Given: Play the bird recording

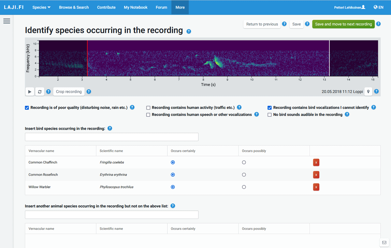Looking at the screenshot, I should pos(30,92).
